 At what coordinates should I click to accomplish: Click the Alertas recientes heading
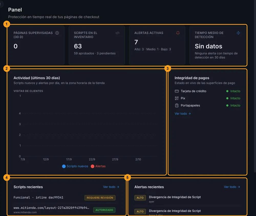pyautogui.click(x=149, y=187)
